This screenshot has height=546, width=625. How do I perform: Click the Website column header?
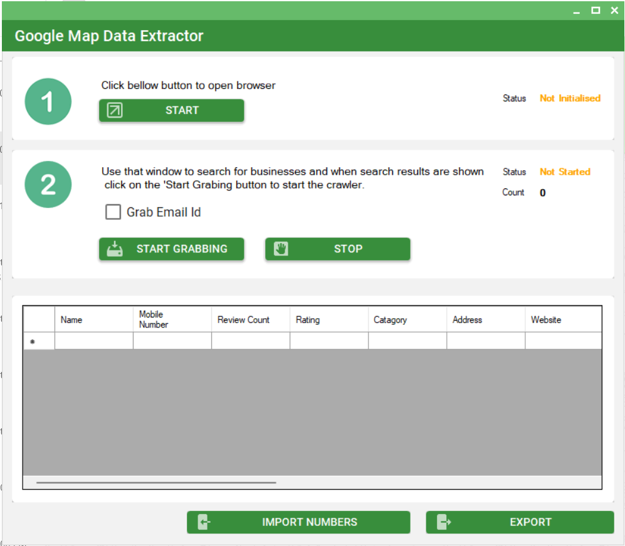564,319
